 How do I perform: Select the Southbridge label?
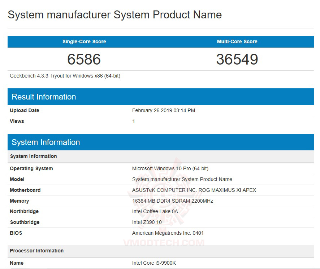coord(25,222)
